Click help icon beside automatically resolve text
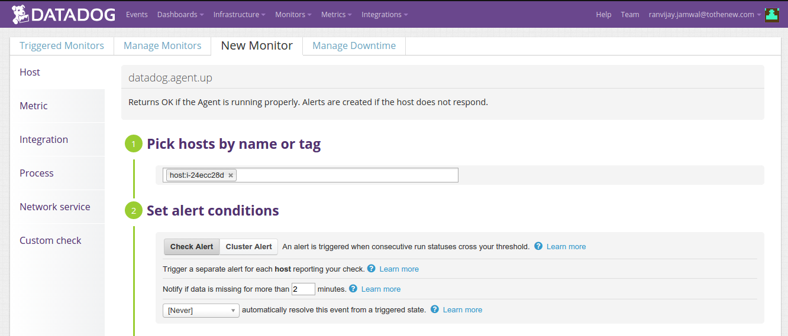 tap(435, 309)
